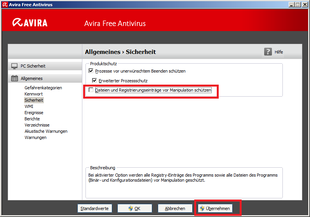This screenshot has width=310, height=217.
Task: Click the Avira logo in red banner
Action: coord(30,23)
